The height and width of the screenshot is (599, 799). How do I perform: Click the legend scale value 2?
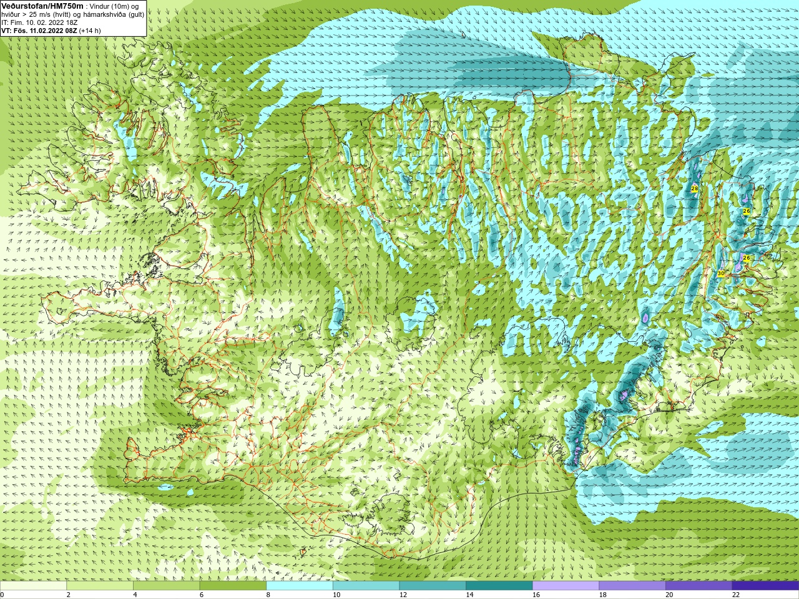[x=69, y=595]
